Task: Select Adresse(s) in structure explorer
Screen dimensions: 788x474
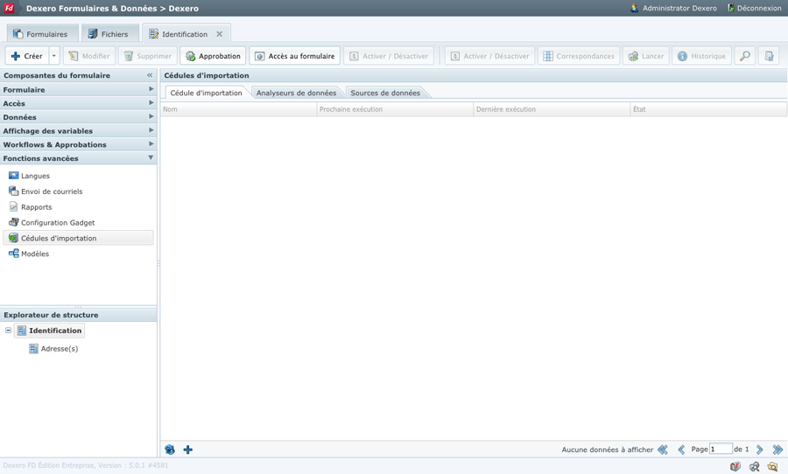Action: 59,349
